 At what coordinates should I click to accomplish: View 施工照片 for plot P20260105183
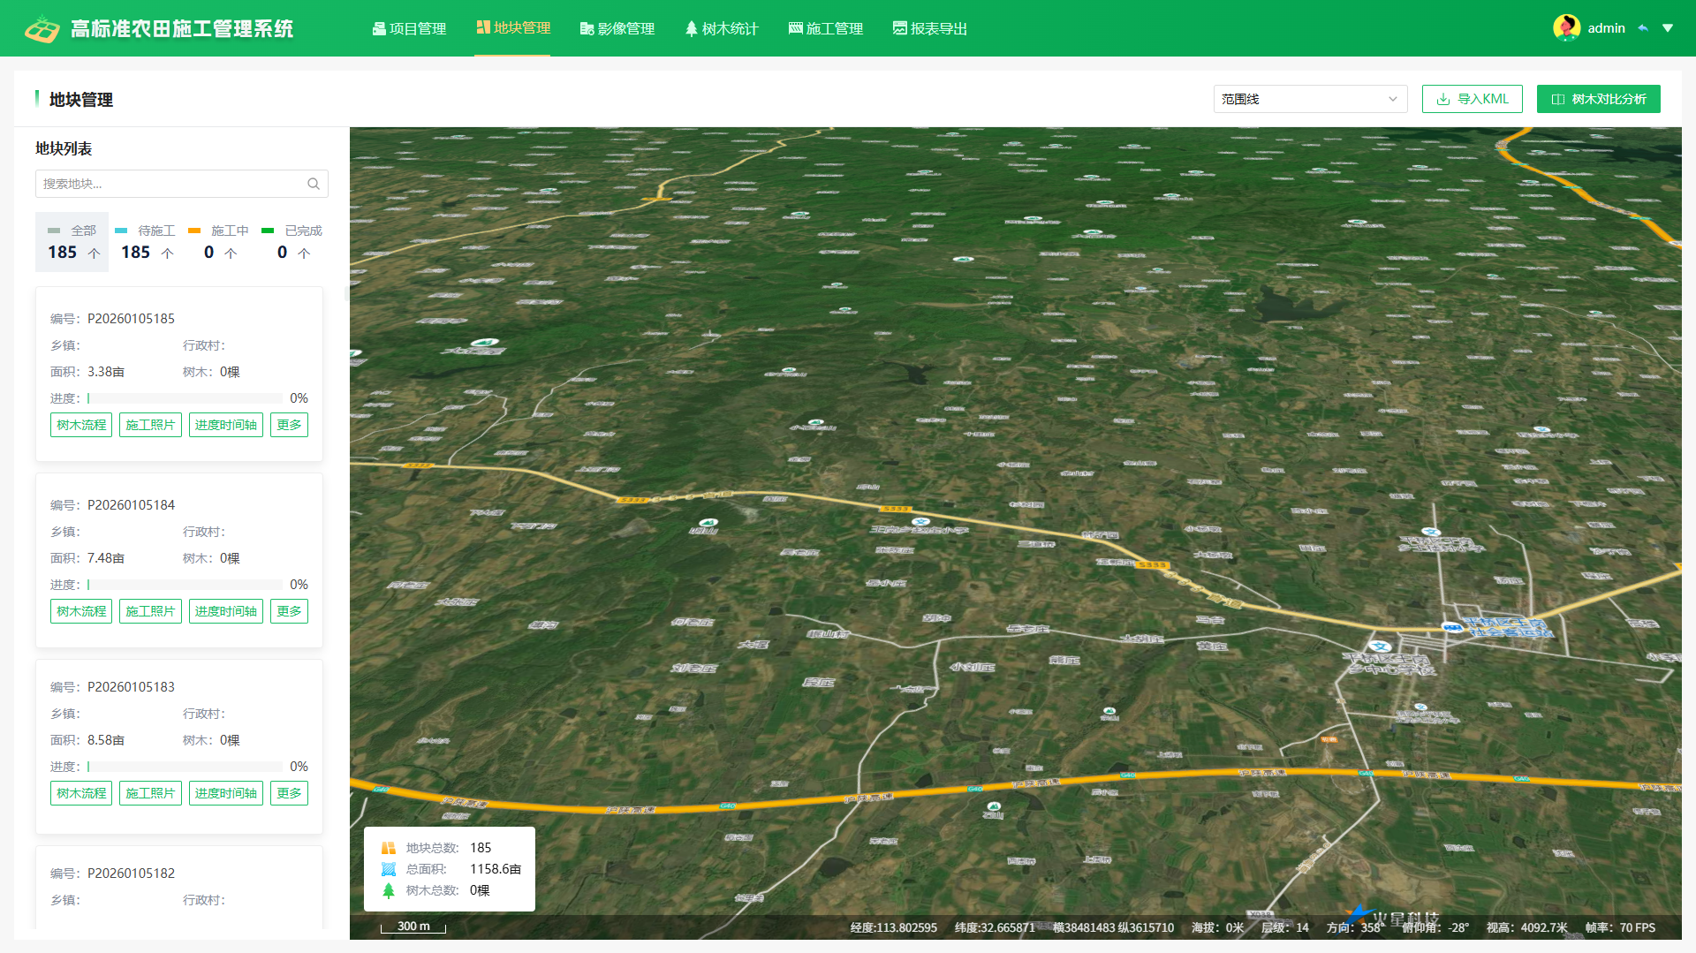pyautogui.click(x=150, y=793)
